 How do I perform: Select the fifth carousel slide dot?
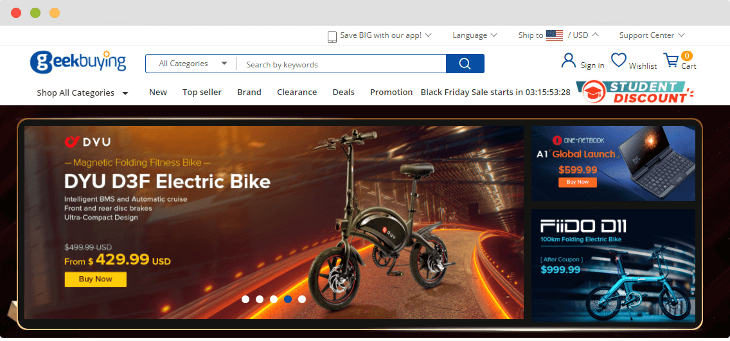tap(301, 299)
